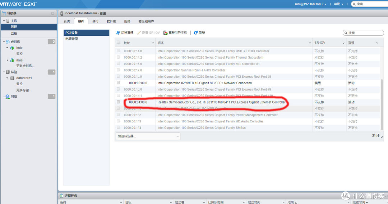Expand the ikuai VM tree node
This screenshot has height=204, width=388.
[x=8, y=60]
